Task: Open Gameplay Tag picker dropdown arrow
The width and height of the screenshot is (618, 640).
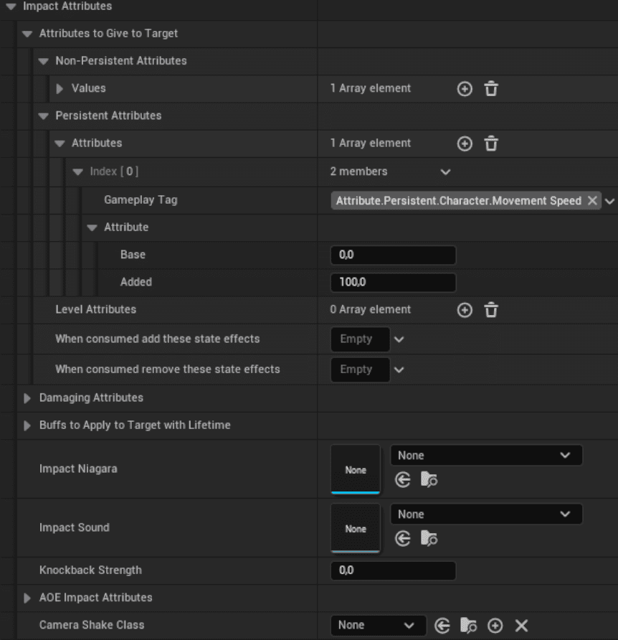Action: coord(610,201)
